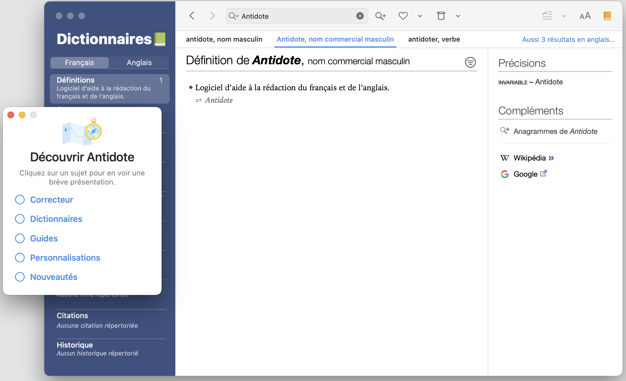This screenshot has height=381, width=626.
Task: Go forward with the right arrow button
Action: 212,16
